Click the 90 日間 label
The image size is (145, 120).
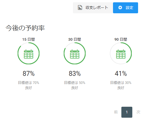(121, 40)
